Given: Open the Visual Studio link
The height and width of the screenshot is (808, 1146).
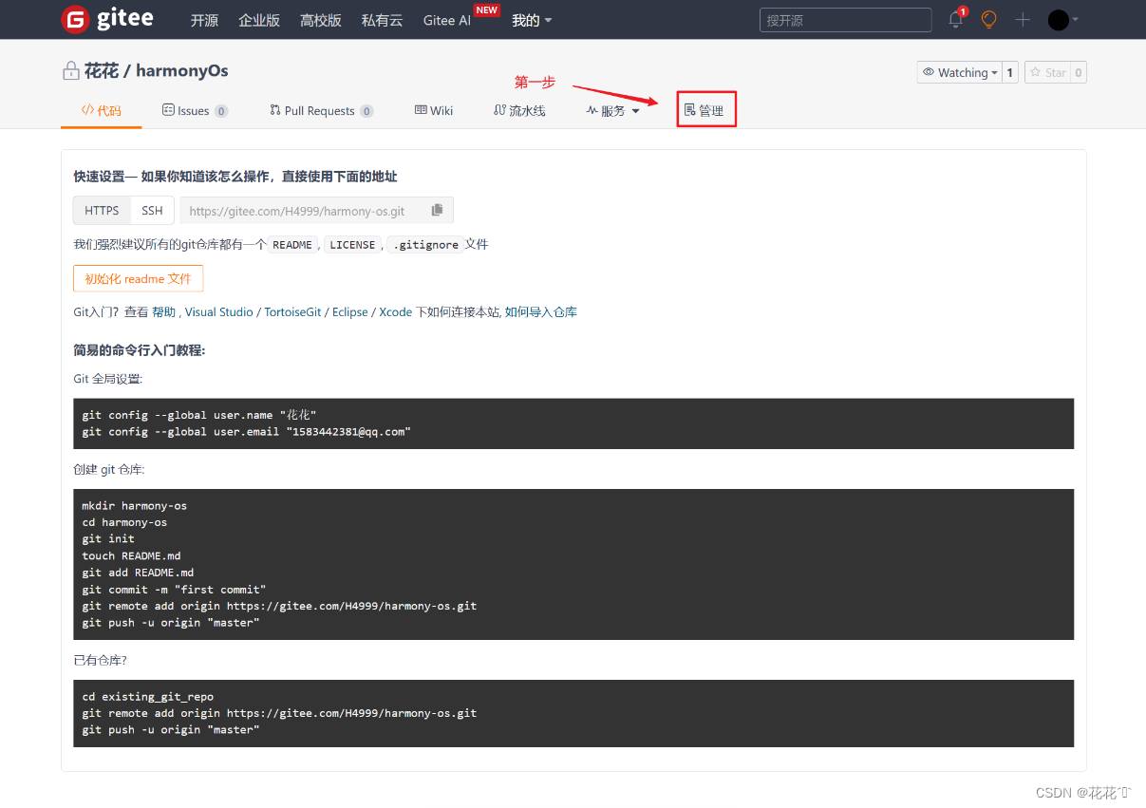Looking at the screenshot, I should point(219,311).
